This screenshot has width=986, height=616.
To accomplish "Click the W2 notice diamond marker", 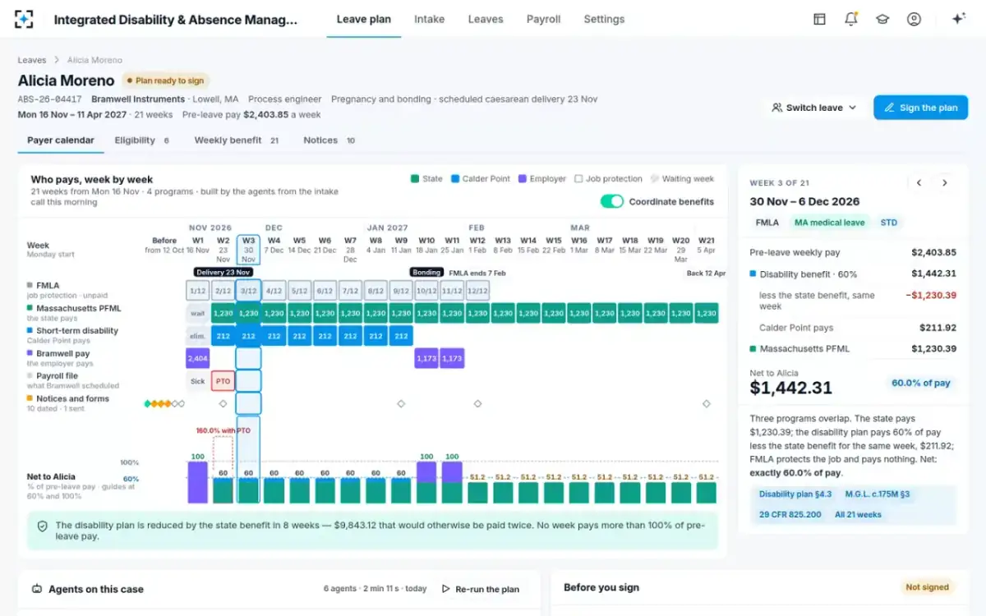I will 223,403.
